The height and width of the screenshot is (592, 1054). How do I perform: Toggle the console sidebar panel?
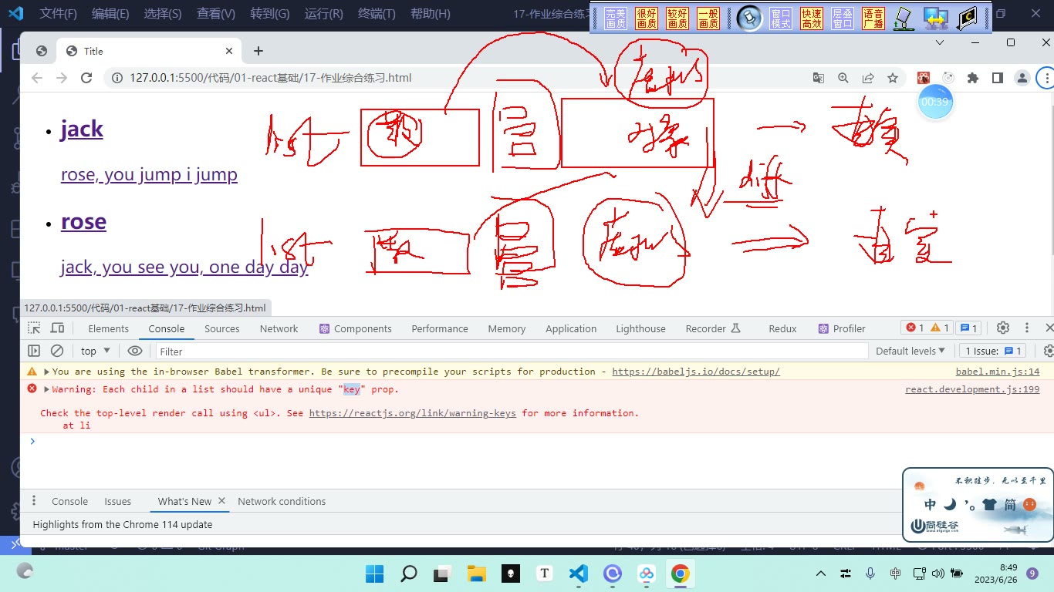tap(34, 351)
